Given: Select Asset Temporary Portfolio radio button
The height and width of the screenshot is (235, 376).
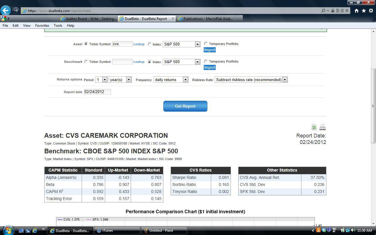Looking at the screenshot, I should click(206, 44).
